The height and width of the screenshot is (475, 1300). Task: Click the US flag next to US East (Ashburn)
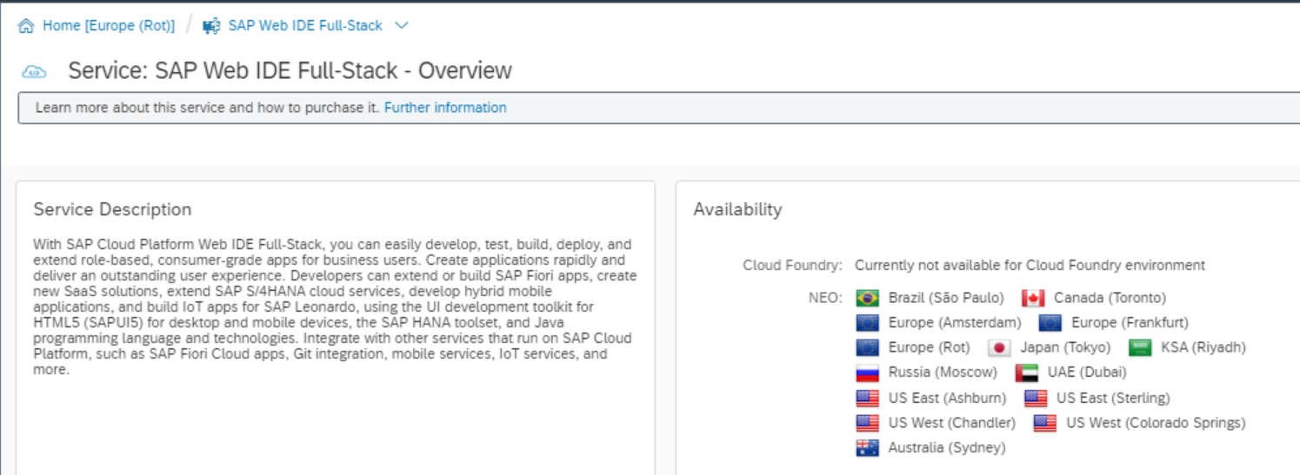[867, 399]
